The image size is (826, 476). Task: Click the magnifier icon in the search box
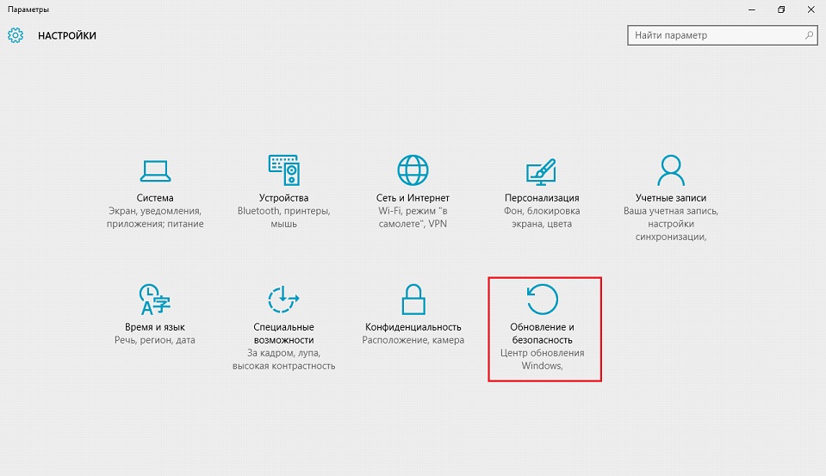809,36
